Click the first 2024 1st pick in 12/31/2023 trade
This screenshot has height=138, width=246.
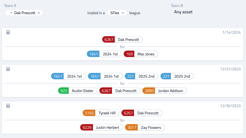click(x=68, y=76)
